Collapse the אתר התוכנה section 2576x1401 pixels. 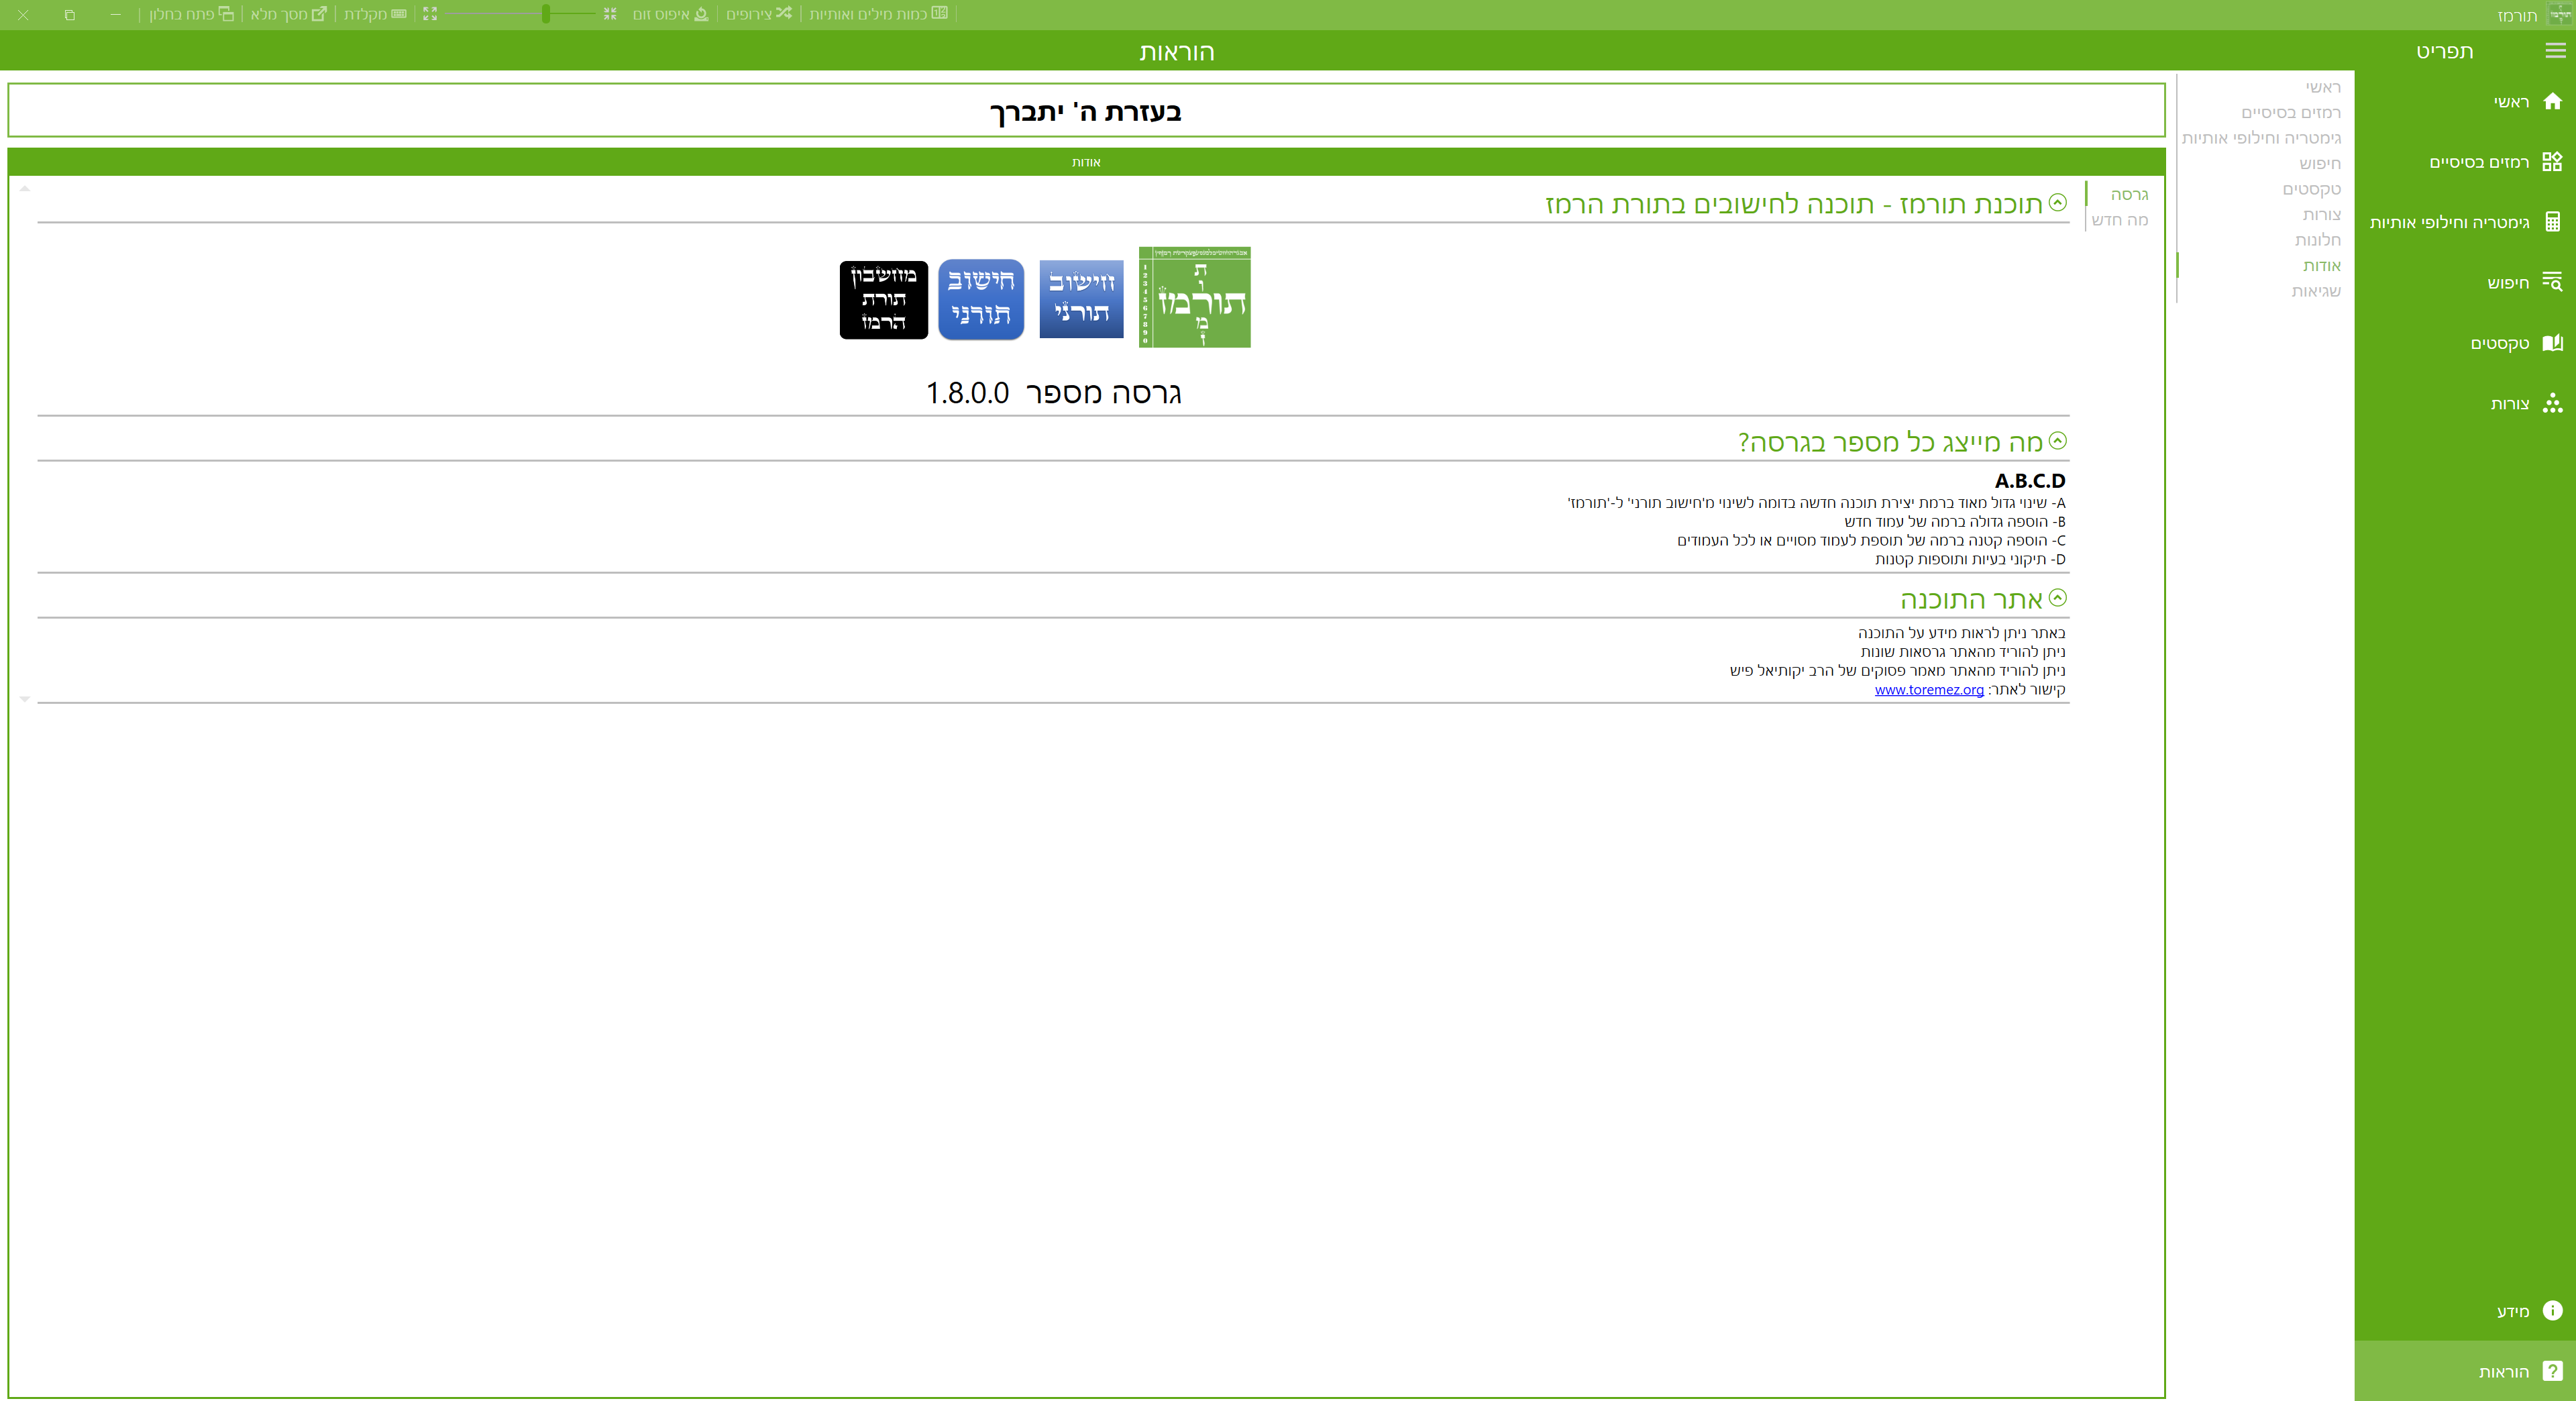pyautogui.click(x=2057, y=598)
